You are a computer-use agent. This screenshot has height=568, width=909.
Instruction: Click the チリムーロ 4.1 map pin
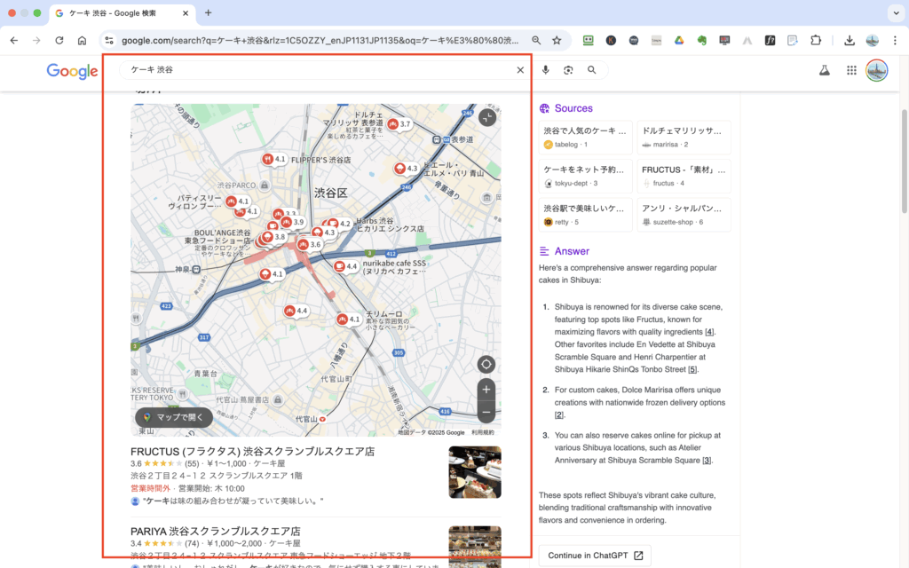click(x=348, y=319)
